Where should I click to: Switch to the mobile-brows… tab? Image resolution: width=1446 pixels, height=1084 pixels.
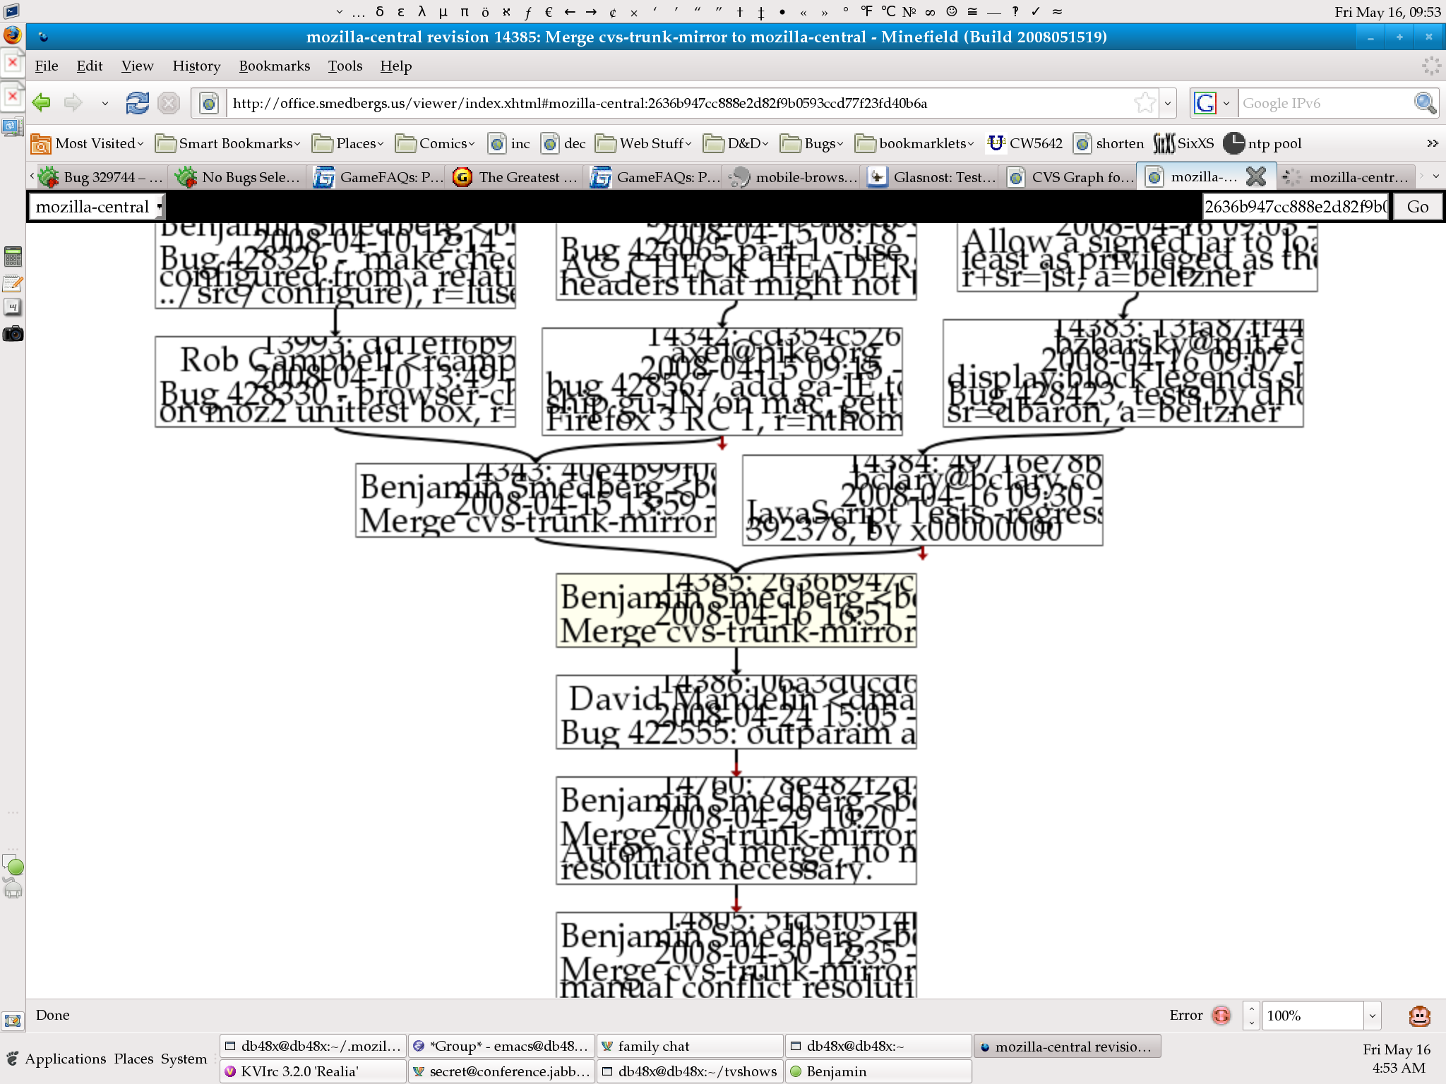792,177
